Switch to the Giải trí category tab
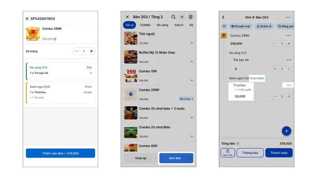 (x=179, y=25)
